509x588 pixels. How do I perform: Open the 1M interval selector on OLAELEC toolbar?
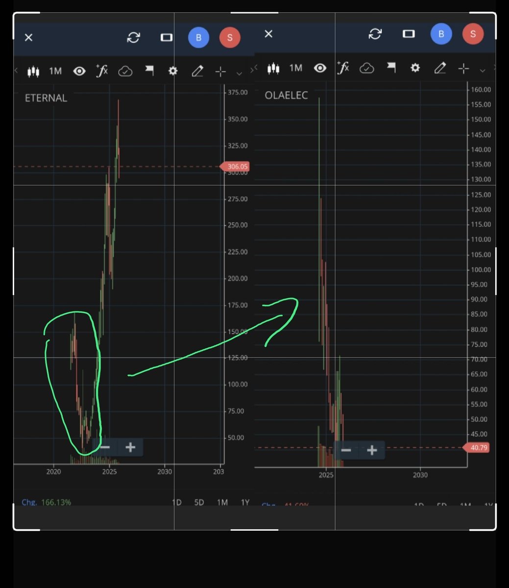click(295, 68)
